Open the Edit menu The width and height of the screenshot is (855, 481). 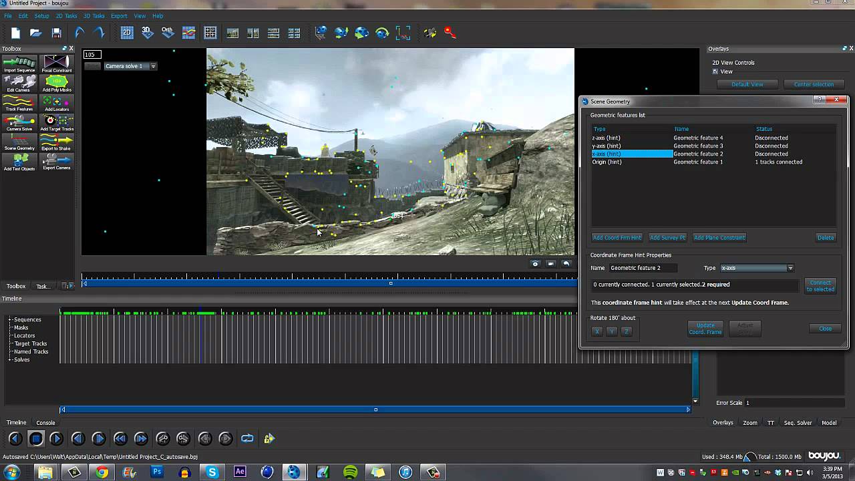pos(23,15)
